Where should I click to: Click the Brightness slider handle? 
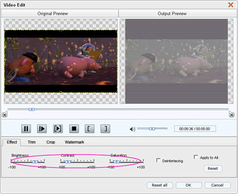point(35,162)
